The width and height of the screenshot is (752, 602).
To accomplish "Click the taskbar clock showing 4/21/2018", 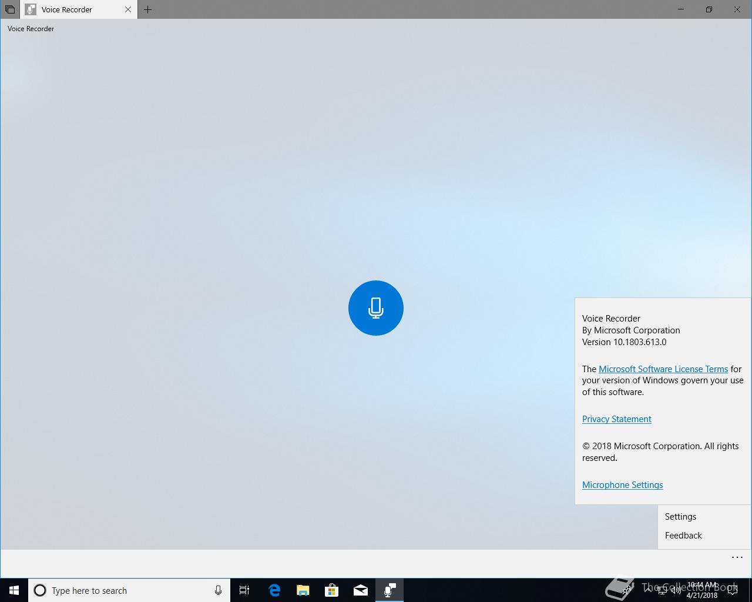I will coord(702,590).
